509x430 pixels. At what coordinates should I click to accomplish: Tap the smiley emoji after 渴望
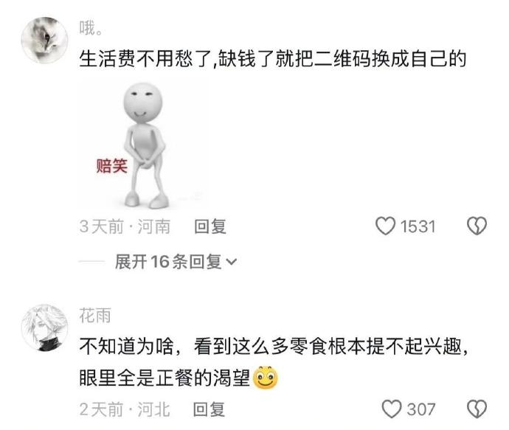(266, 378)
